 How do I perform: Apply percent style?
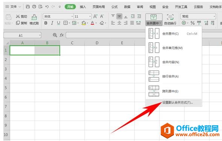(x=192, y=23)
